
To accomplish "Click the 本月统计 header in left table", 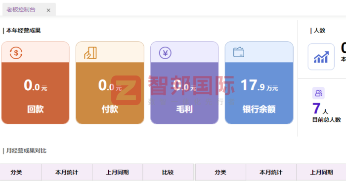I will [67, 172].
